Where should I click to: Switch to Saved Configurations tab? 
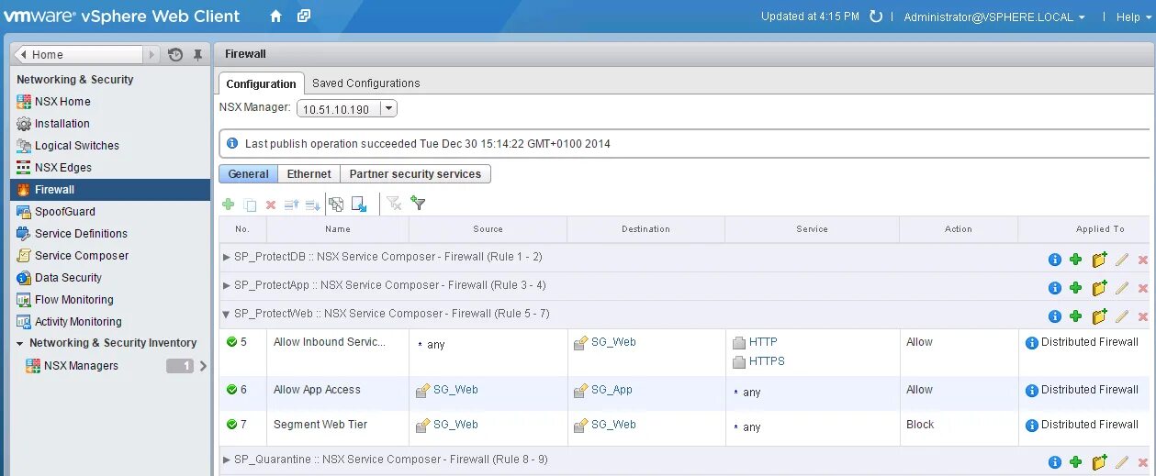coord(365,83)
